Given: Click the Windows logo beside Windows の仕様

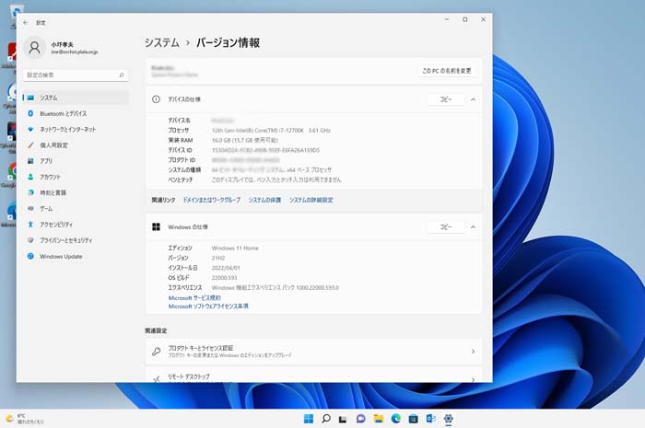Looking at the screenshot, I should point(156,227).
